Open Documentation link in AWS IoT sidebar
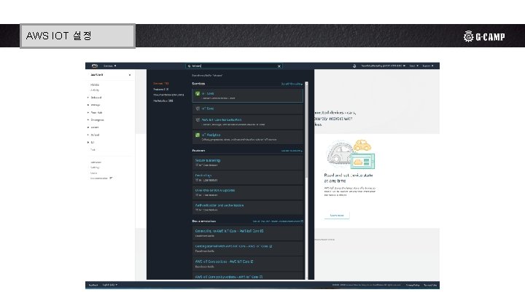525x295 pixels. click(x=101, y=178)
